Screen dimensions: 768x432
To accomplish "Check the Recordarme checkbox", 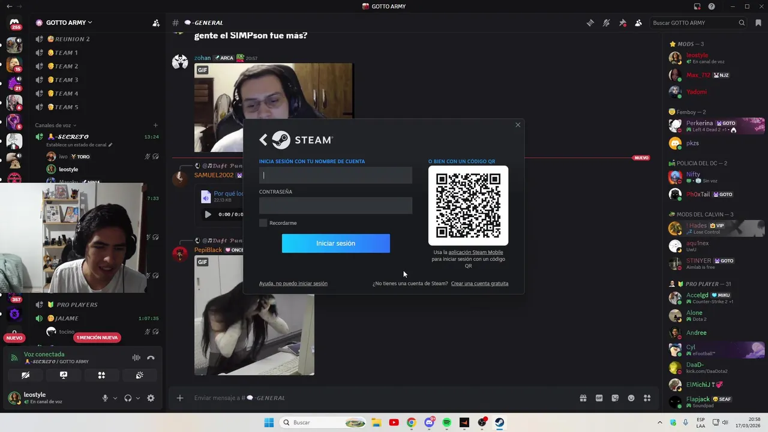I will [x=263, y=223].
